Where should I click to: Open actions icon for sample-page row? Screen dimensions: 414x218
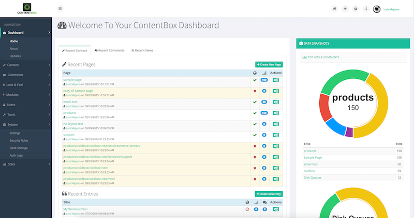coord(276,80)
